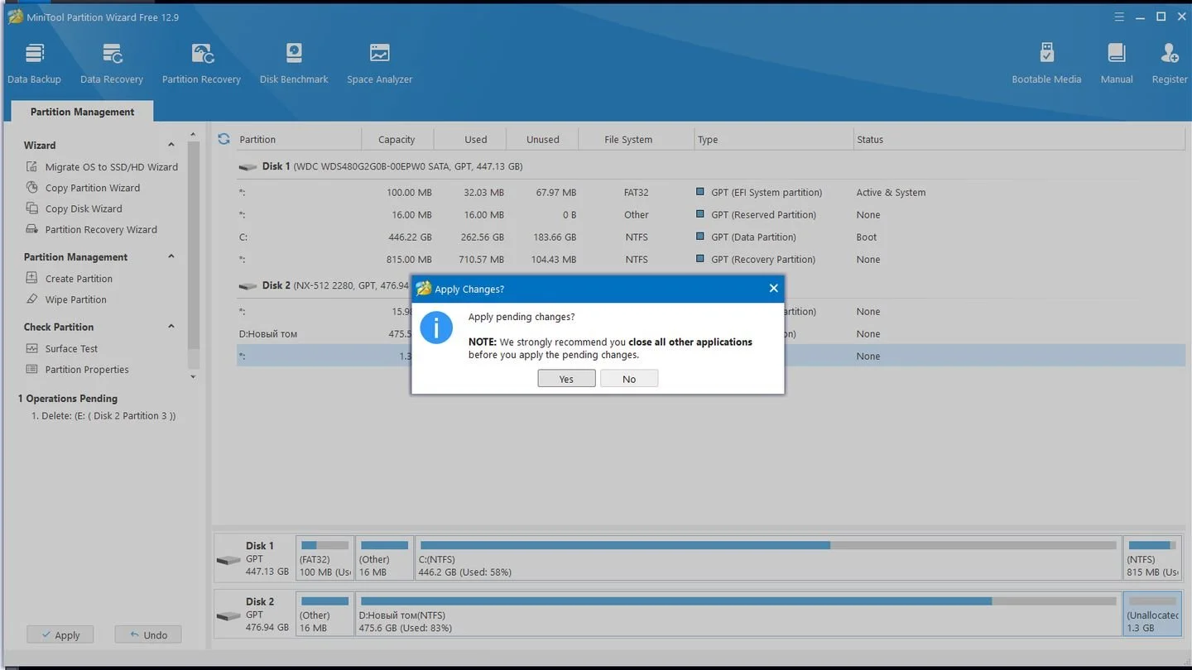The height and width of the screenshot is (670, 1192).
Task: Collapse the Partition Management sidebar section
Action: [171, 256]
